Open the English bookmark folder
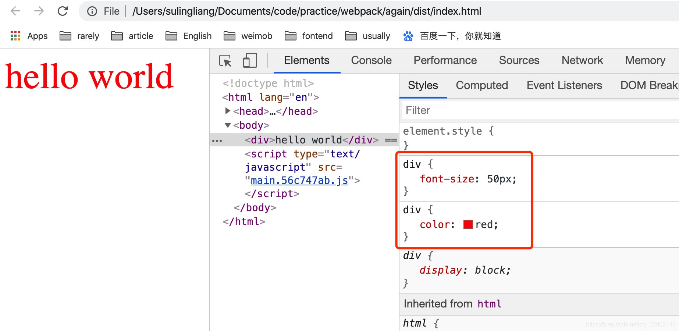Viewport: 679px width, 331px height. point(189,36)
